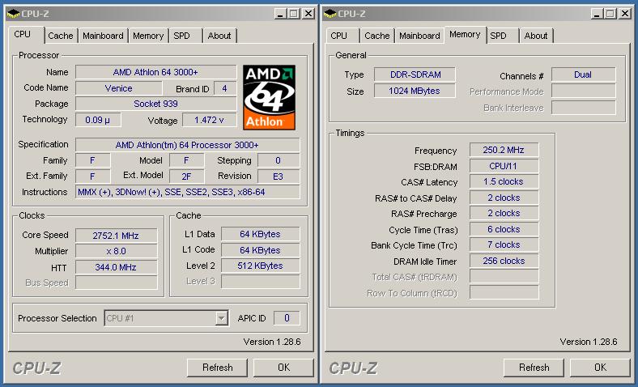
Task: Click the APIC ID value field
Action: pyautogui.click(x=287, y=318)
